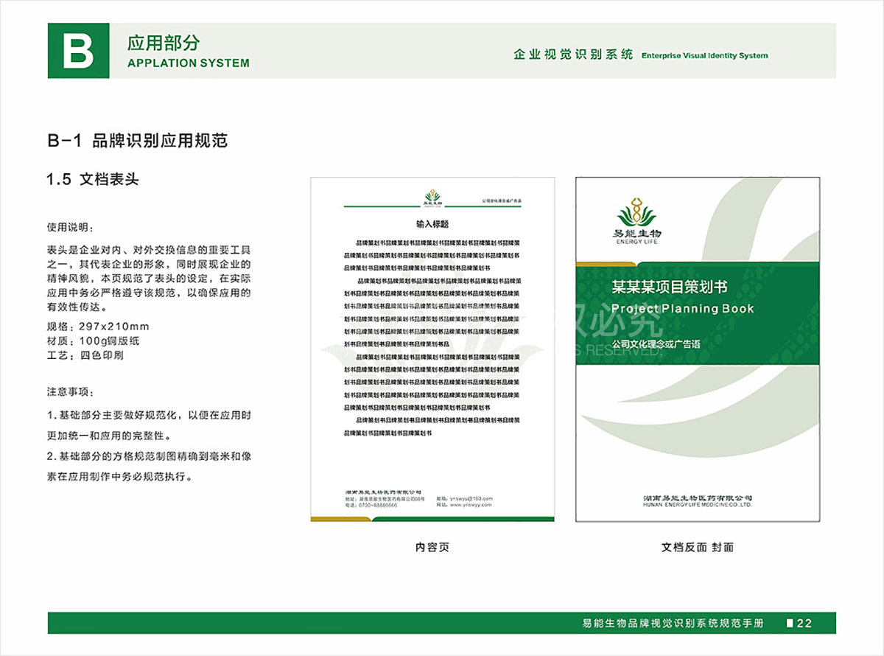Viewport: 884px width, 656px height.
Task: Click 'Project Planning Book' on the cover
Action: coord(683,309)
